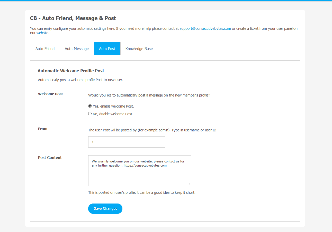Open the support@consecutivebytes.com email link
Viewport: 332px width, 232px height.
tap(205, 28)
